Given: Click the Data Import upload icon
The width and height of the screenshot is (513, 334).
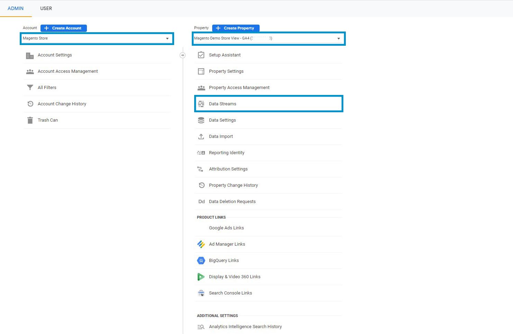Looking at the screenshot, I should click(201, 136).
